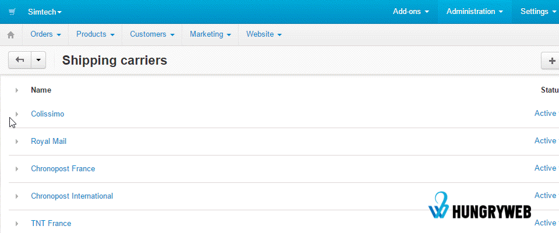559x233 pixels.
Task: Open the Orders menu
Action: pyautogui.click(x=45, y=34)
